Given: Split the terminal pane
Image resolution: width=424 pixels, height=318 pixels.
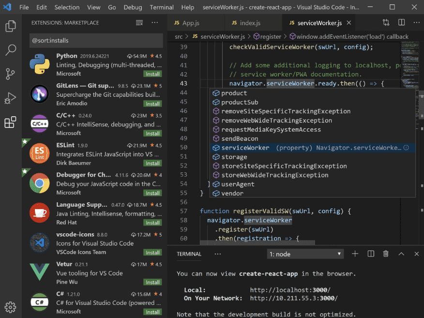Looking at the screenshot, I should 371,254.
